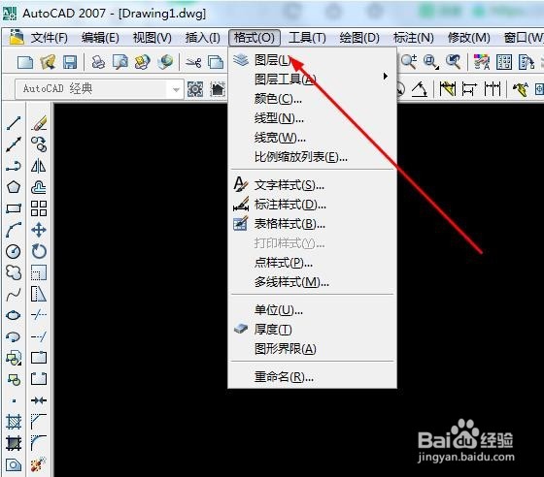This screenshot has width=544, height=477.
Task: Open the AutoCAD 经典 workspace dropdown
Action: pyautogui.click(x=176, y=89)
